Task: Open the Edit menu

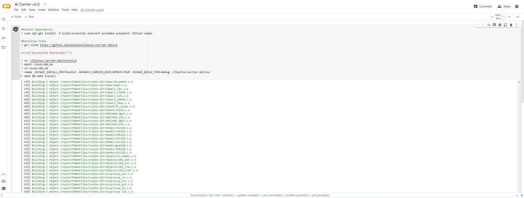Action: 24,10
